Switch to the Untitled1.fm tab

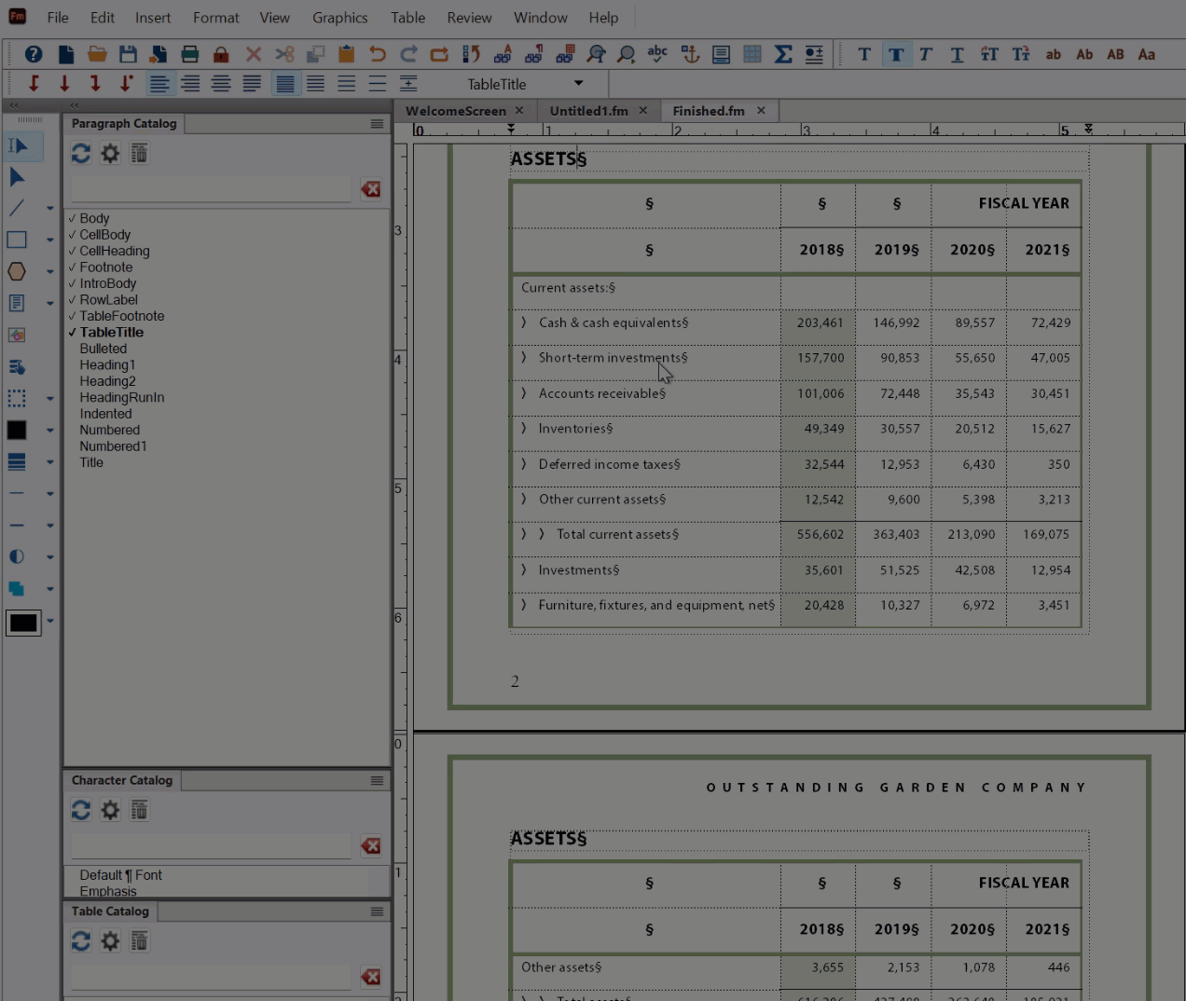click(590, 110)
